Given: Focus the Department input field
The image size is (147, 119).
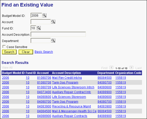Looking at the screenshot, I should point(41,41).
